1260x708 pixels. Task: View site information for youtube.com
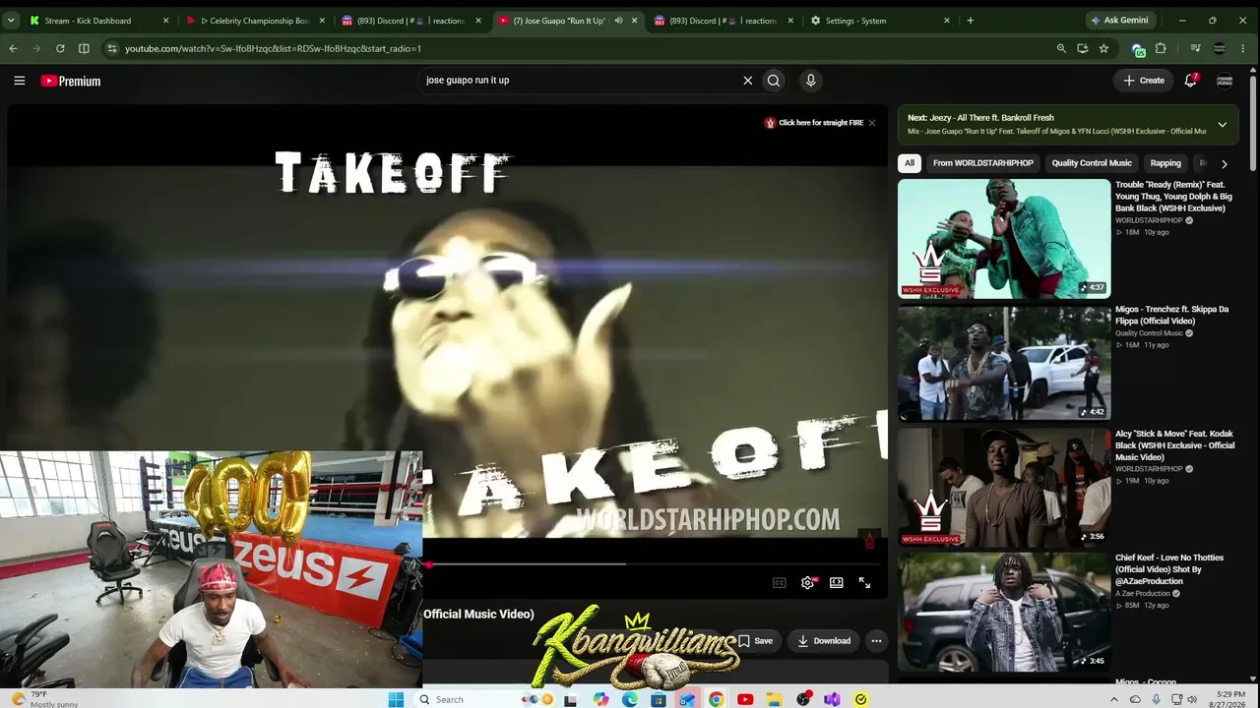pos(111,48)
